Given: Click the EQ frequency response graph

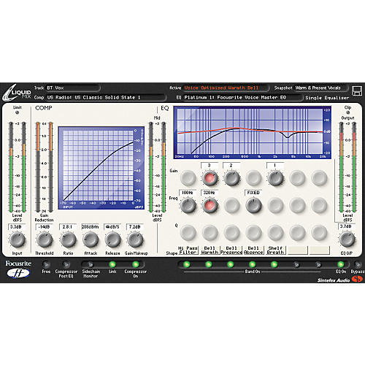Looking at the screenshot, I should [253, 133].
